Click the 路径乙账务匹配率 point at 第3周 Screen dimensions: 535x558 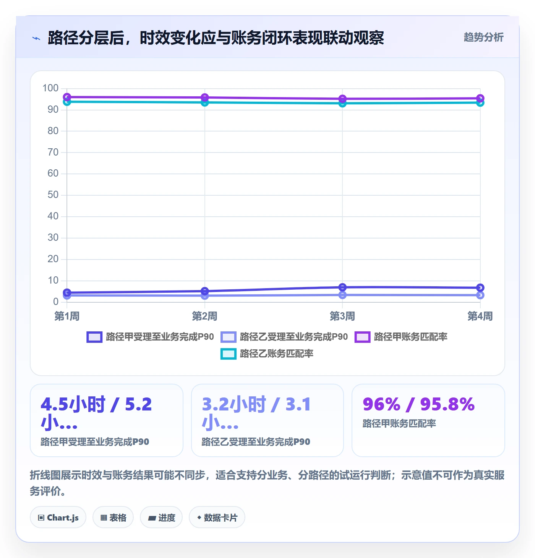click(342, 103)
